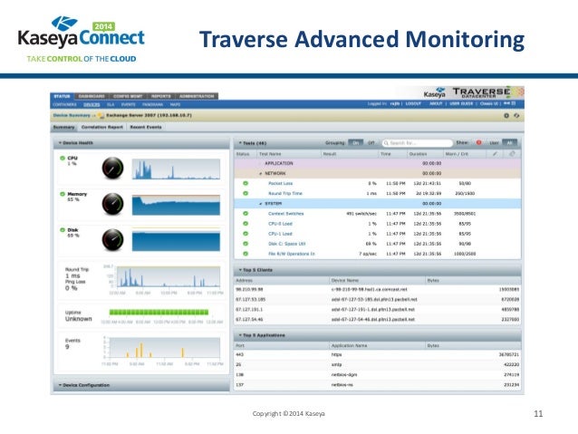Click the Memory green status icon
The width and height of the screenshot is (578, 434).
pyautogui.click(x=63, y=194)
